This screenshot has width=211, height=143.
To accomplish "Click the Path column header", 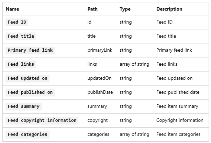I will point(92,9).
